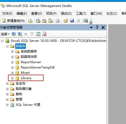This screenshot has height=124, width=126.
Task: Open the Connect dropdown
Action: 5,34
